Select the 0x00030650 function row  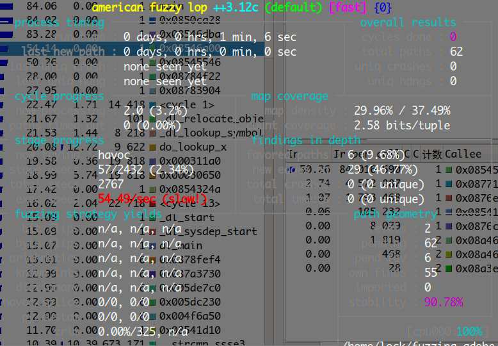(132, 175)
